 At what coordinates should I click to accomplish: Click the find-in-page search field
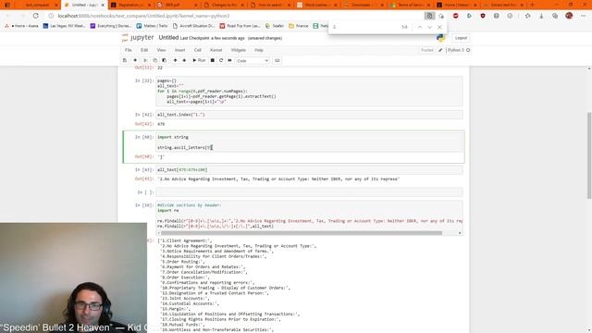(x=365, y=27)
